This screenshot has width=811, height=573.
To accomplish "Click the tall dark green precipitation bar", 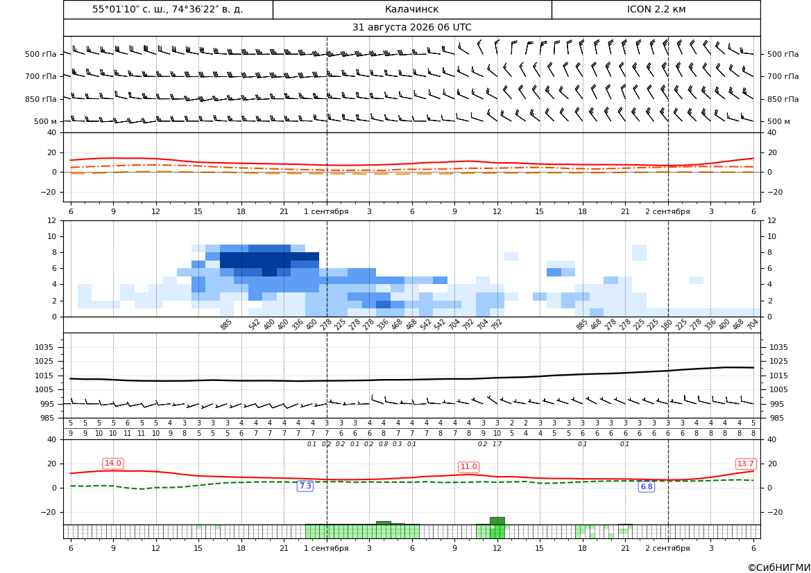I will (497, 521).
